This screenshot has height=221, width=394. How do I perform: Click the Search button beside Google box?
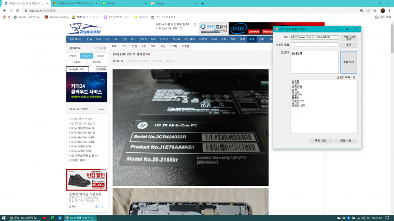101,69
